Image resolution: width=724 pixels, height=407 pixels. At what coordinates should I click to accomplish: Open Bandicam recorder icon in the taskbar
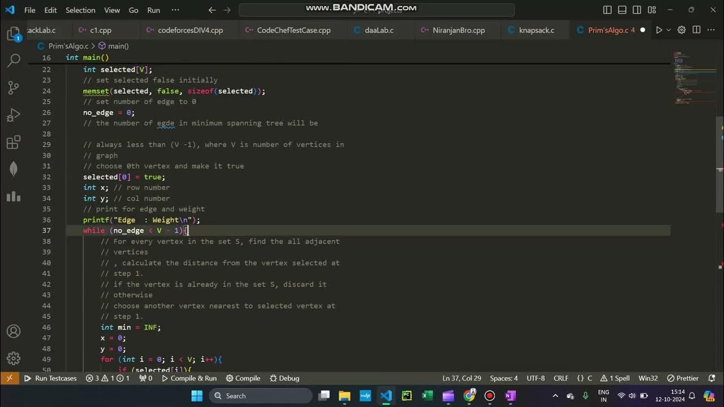[x=490, y=396]
